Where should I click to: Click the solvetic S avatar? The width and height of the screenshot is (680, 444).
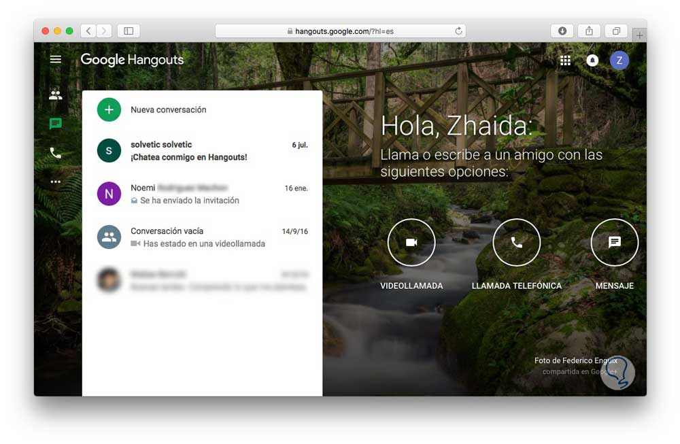[x=109, y=150]
